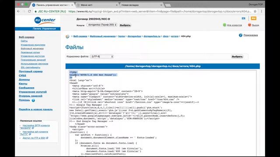Click Выбрать button for file encoding
The height and width of the screenshot is (157, 280).
pos(237,56)
